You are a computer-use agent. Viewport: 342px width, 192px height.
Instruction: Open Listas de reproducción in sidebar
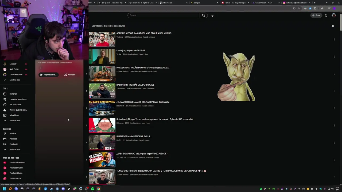point(15,99)
